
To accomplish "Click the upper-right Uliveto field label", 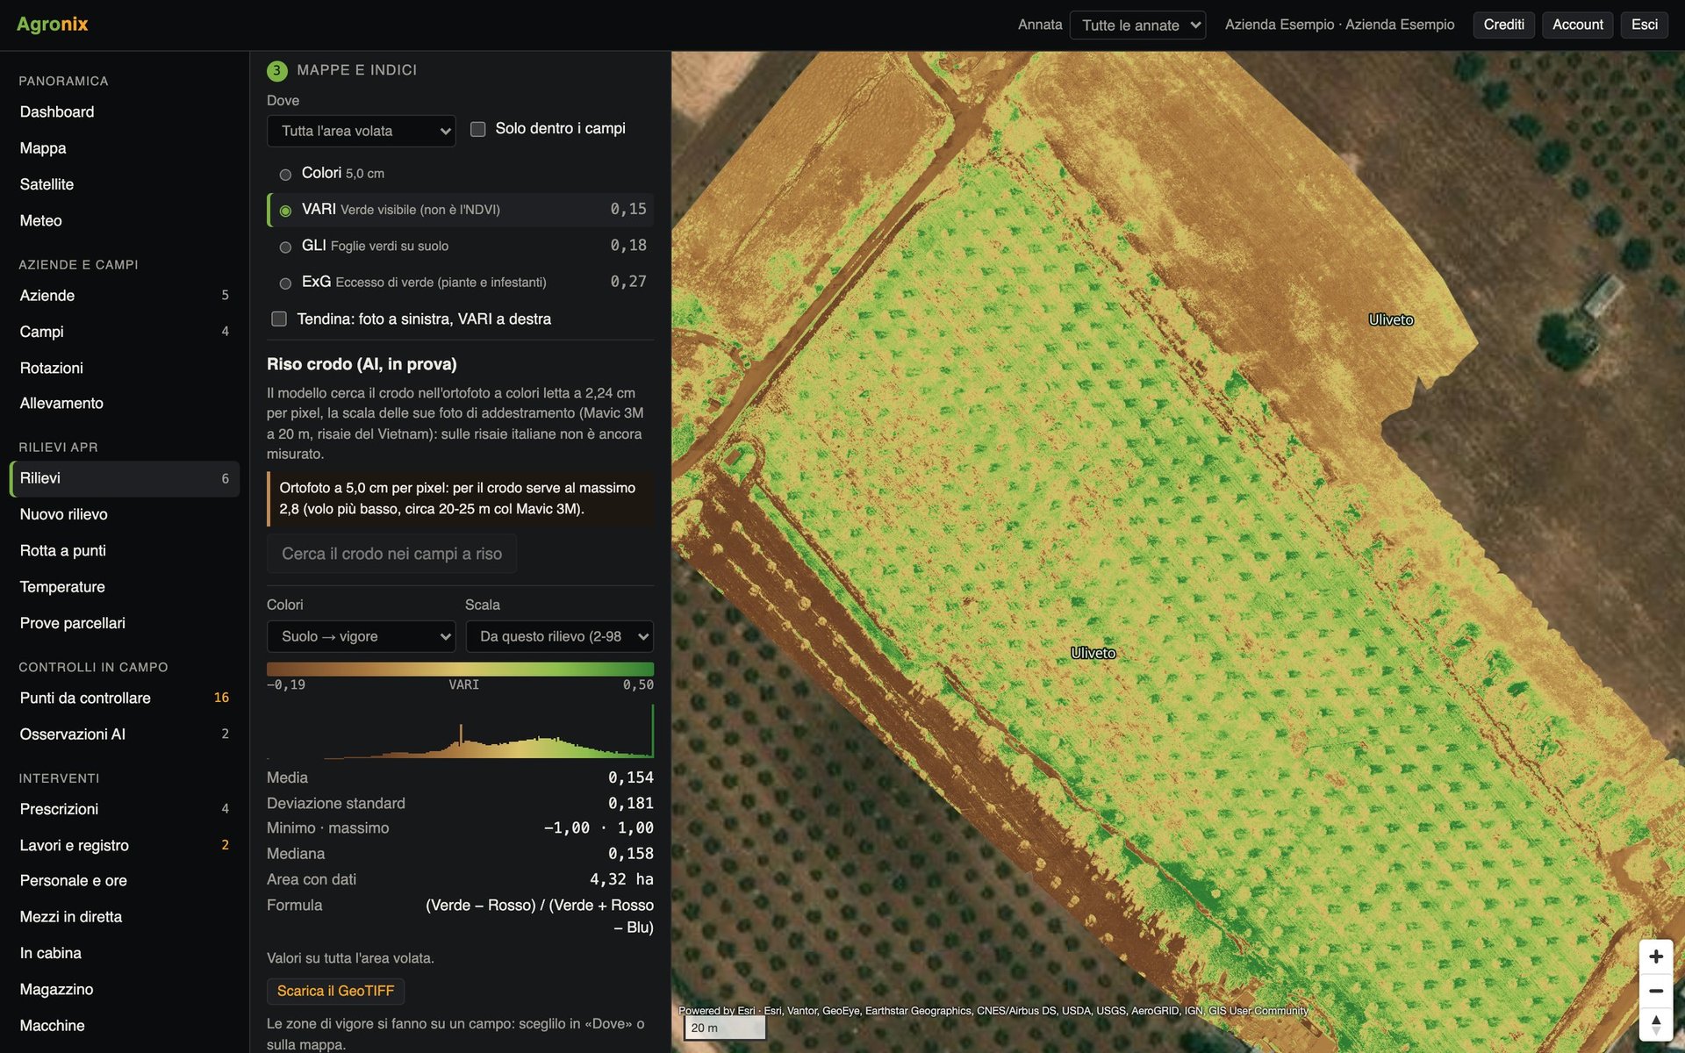I will coord(1391,320).
